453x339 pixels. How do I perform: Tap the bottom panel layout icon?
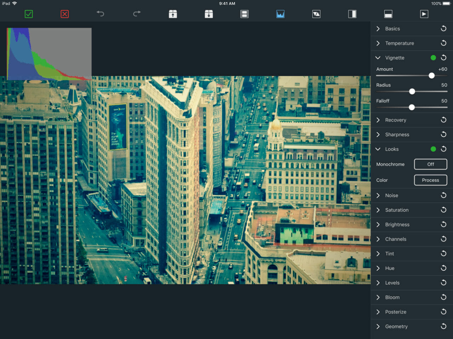(x=388, y=14)
